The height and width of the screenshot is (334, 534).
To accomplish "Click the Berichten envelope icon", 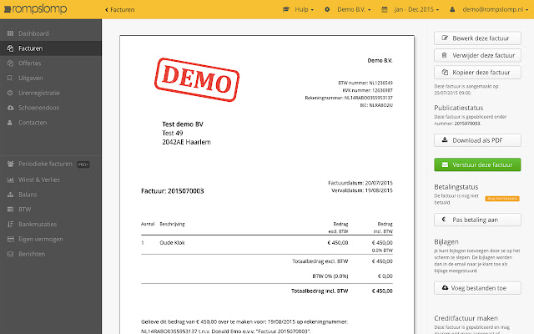I will pos(11,254).
